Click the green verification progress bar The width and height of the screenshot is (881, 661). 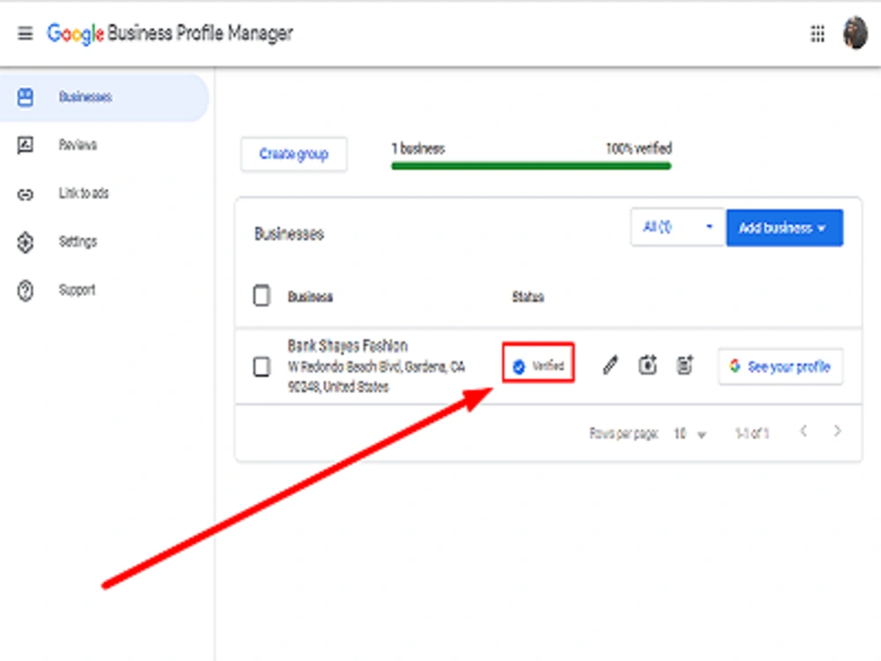click(x=531, y=166)
